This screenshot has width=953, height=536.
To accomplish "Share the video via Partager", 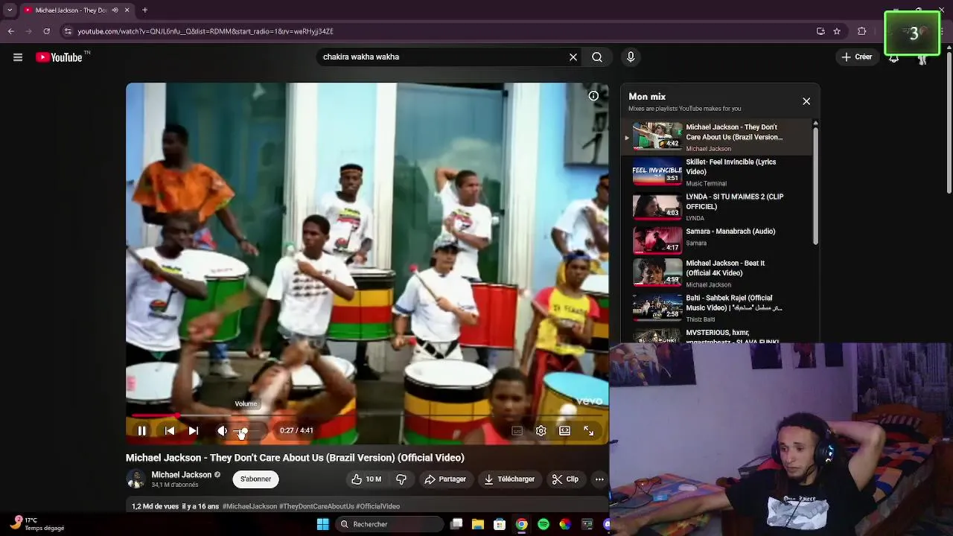I will 445,479.
